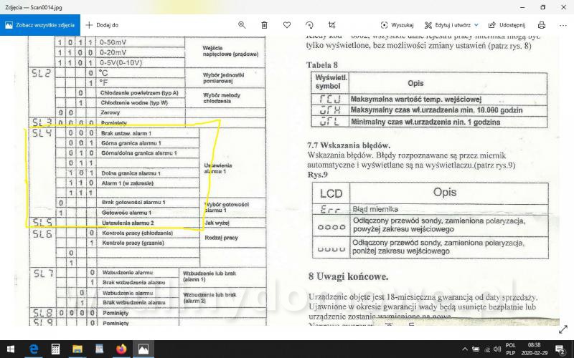
Task: Open the battery status tray icon
Action: [476, 349]
